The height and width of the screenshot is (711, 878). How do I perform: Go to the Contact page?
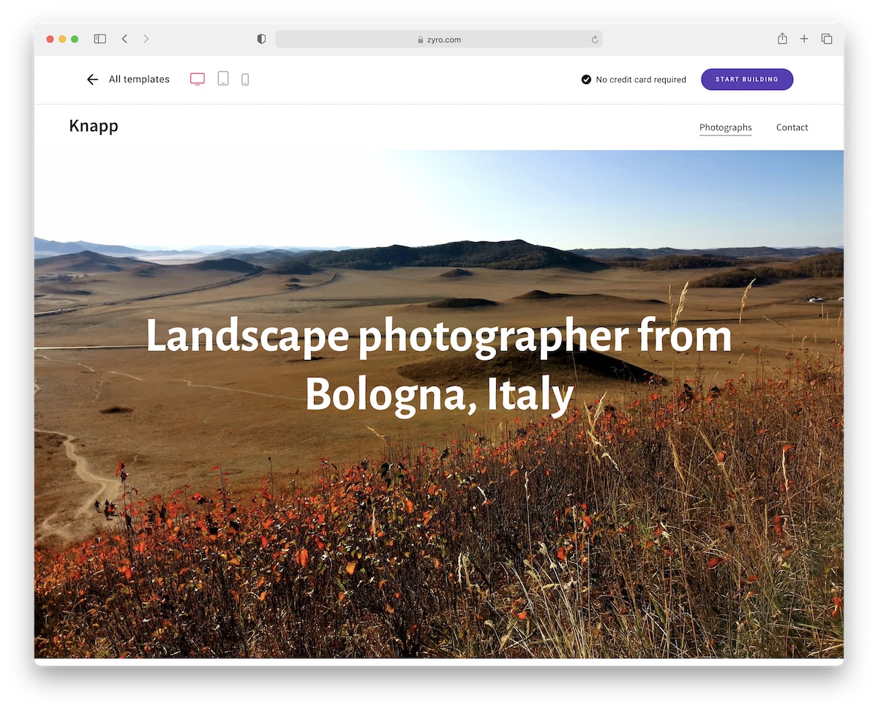792,127
